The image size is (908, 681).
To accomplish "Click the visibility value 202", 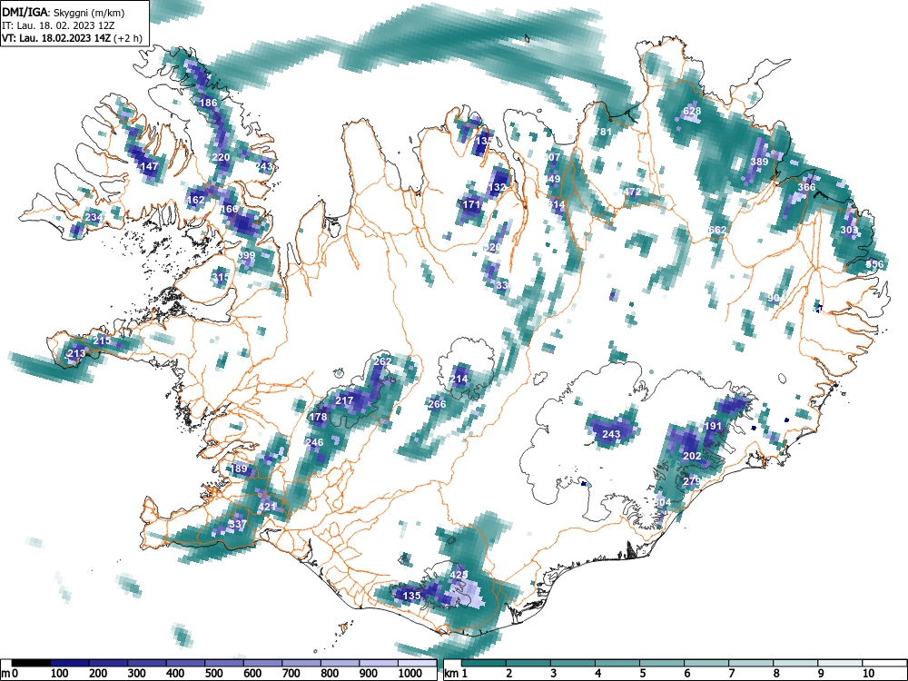I will pyautogui.click(x=692, y=456).
